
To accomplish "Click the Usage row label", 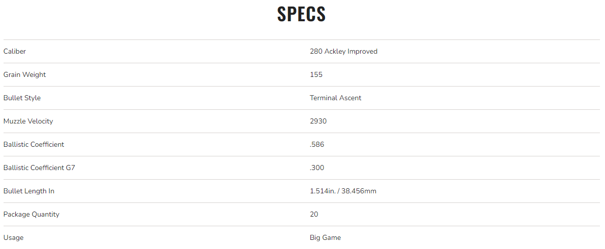I will pos(13,237).
